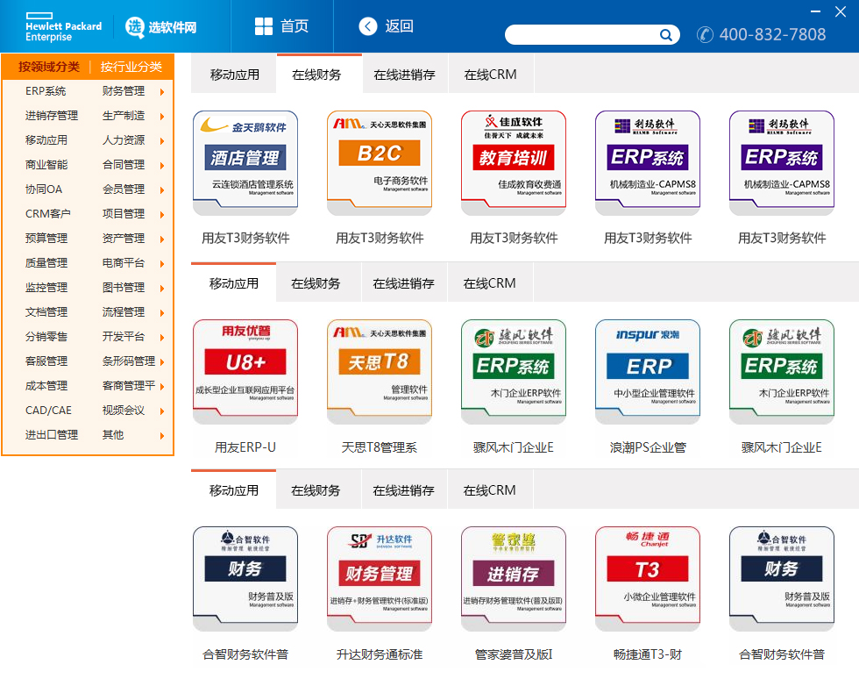Click the 天思T8管理系 product caption
Image resolution: width=859 pixels, height=693 pixels.
click(380, 447)
